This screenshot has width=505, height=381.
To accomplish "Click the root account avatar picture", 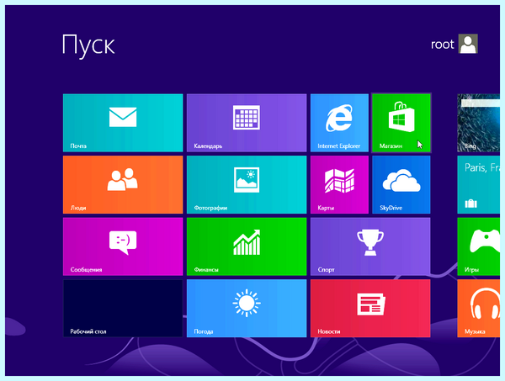I will point(468,44).
